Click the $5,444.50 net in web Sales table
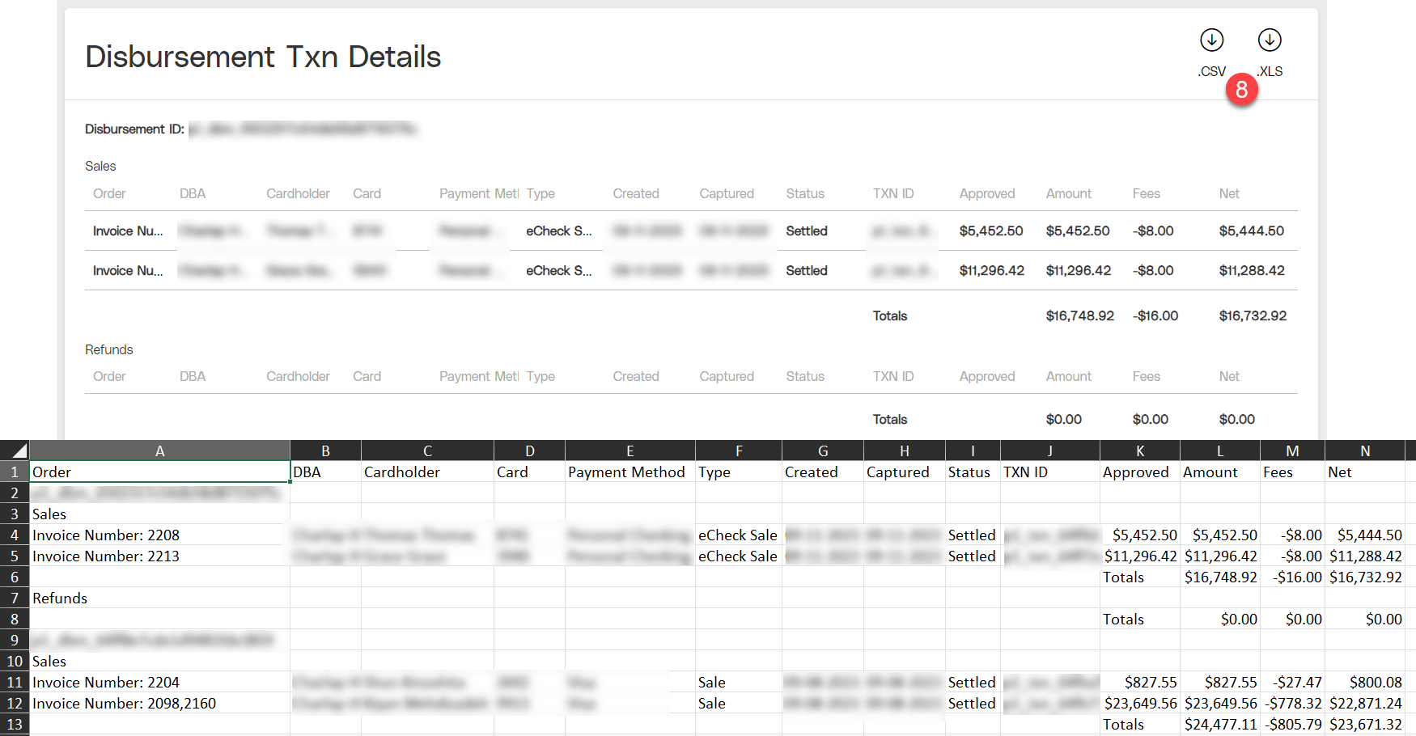Screen dimensions: 1416x736 [1251, 231]
